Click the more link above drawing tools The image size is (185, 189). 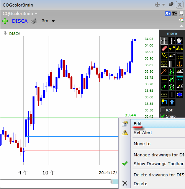pyautogui.click(x=172, y=33)
